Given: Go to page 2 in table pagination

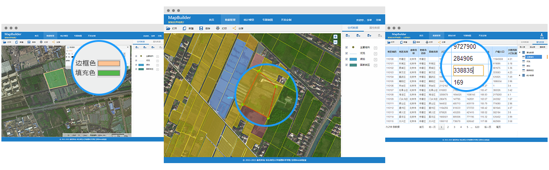Looking at the screenshot, I should tap(448, 128).
